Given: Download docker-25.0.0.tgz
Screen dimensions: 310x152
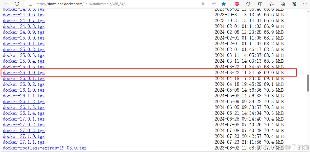Looking at the screenshot, I should click(x=24, y=38).
